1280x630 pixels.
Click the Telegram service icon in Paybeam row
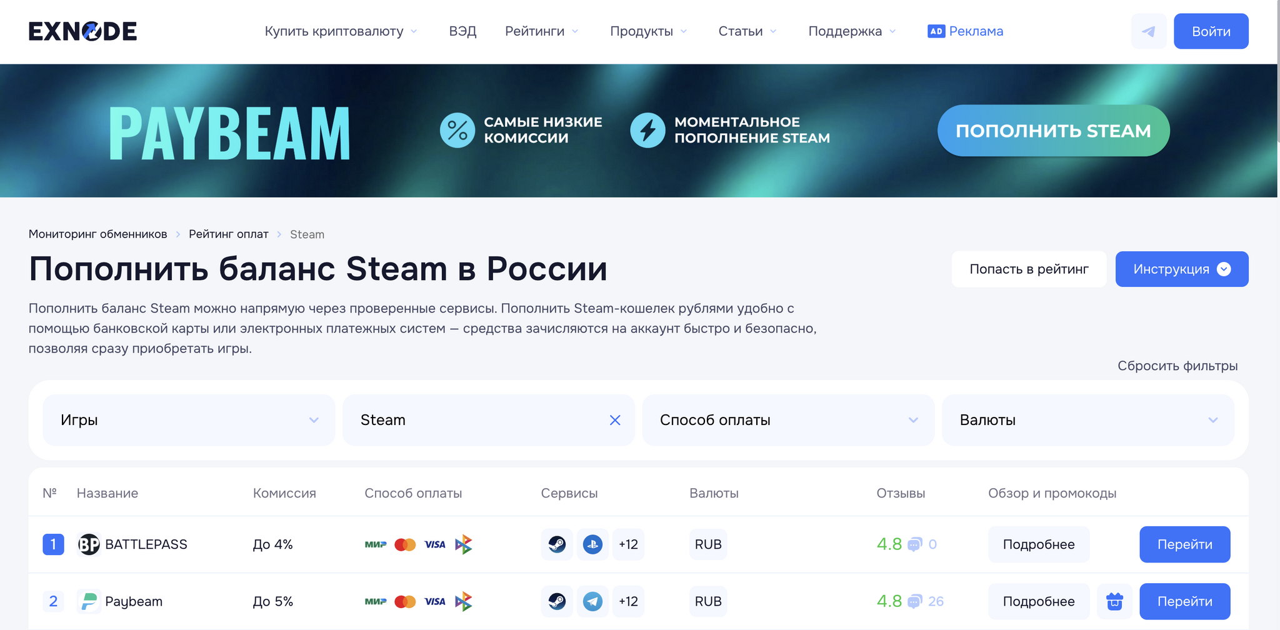(592, 601)
